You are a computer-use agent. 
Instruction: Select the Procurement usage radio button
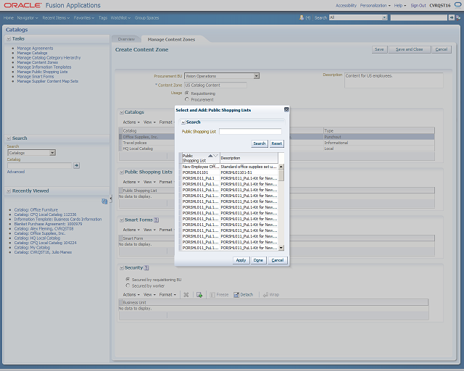187,99
